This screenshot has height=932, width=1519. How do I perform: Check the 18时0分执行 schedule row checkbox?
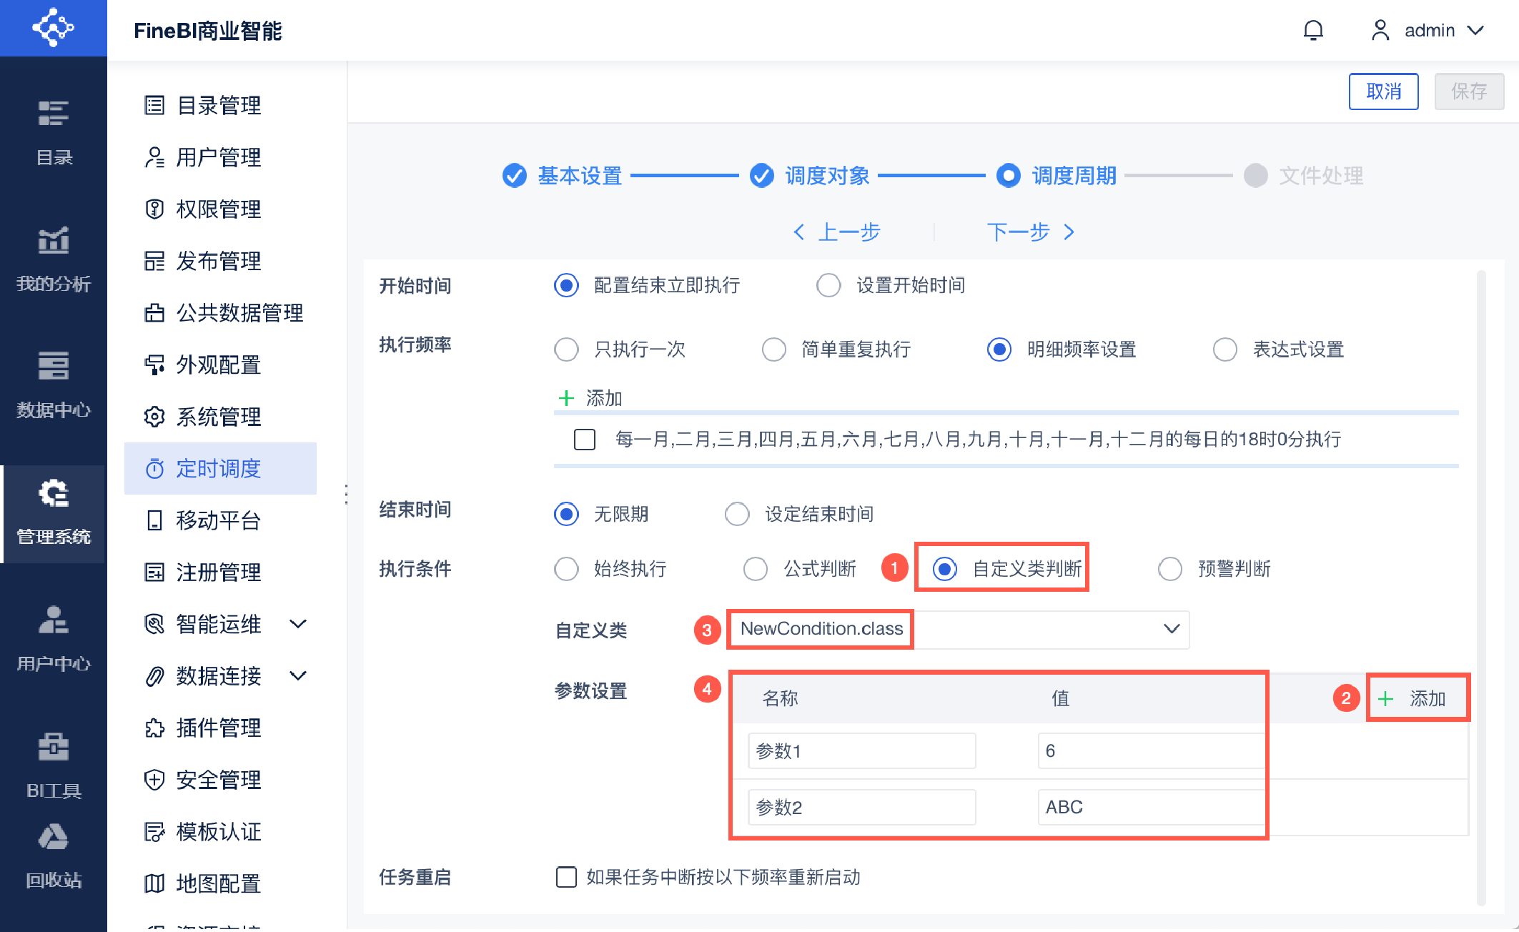coord(585,439)
